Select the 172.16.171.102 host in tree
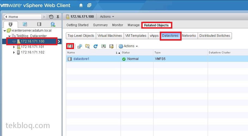248x136 pixels. pos(33,52)
